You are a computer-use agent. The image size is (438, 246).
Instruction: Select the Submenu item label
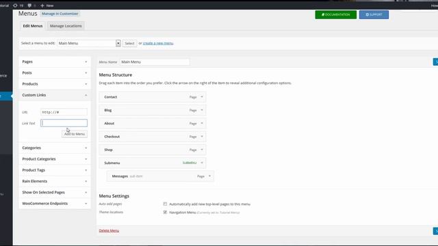point(112,163)
